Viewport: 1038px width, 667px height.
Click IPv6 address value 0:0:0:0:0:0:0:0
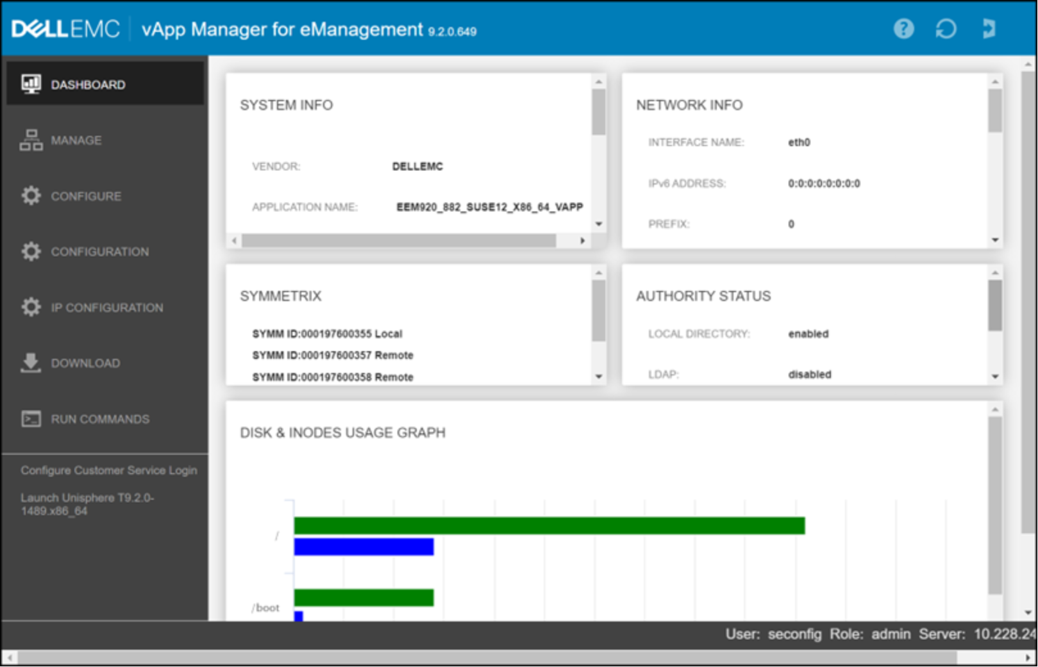(824, 183)
